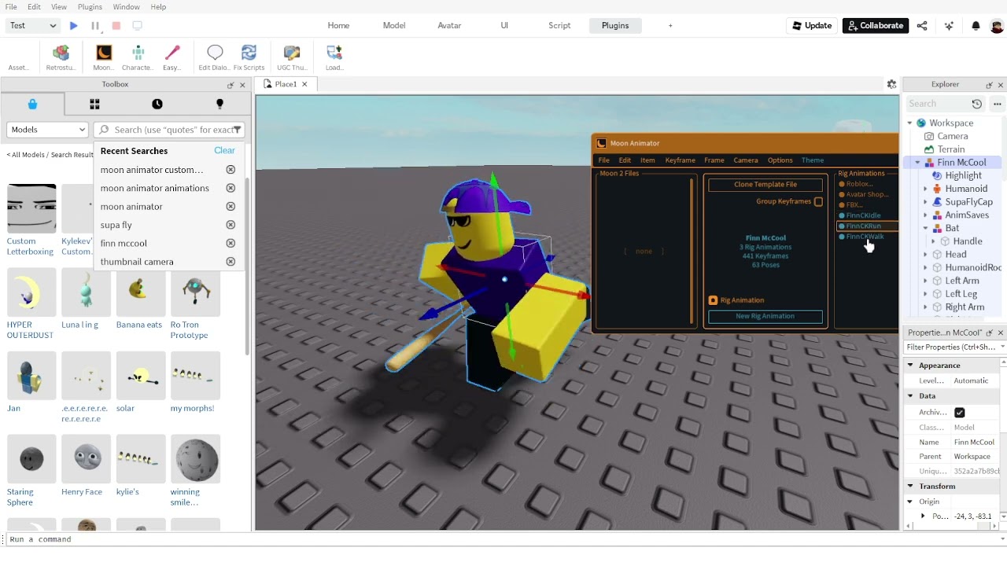Image resolution: width=1007 pixels, height=566 pixels.
Task: Toggle the Archivable property checkbox
Action: point(960,413)
